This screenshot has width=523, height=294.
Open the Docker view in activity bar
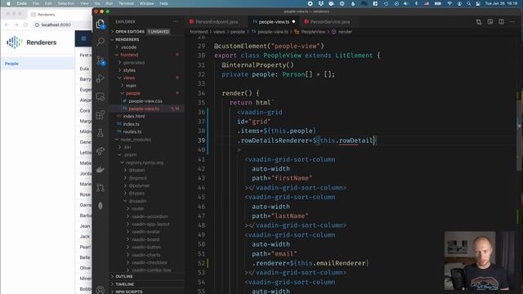(100, 170)
